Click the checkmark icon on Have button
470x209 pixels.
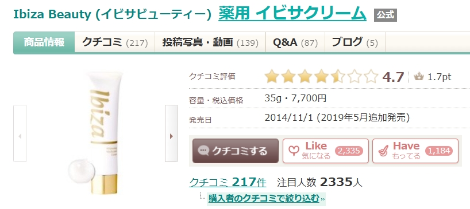pyautogui.click(x=383, y=151)
